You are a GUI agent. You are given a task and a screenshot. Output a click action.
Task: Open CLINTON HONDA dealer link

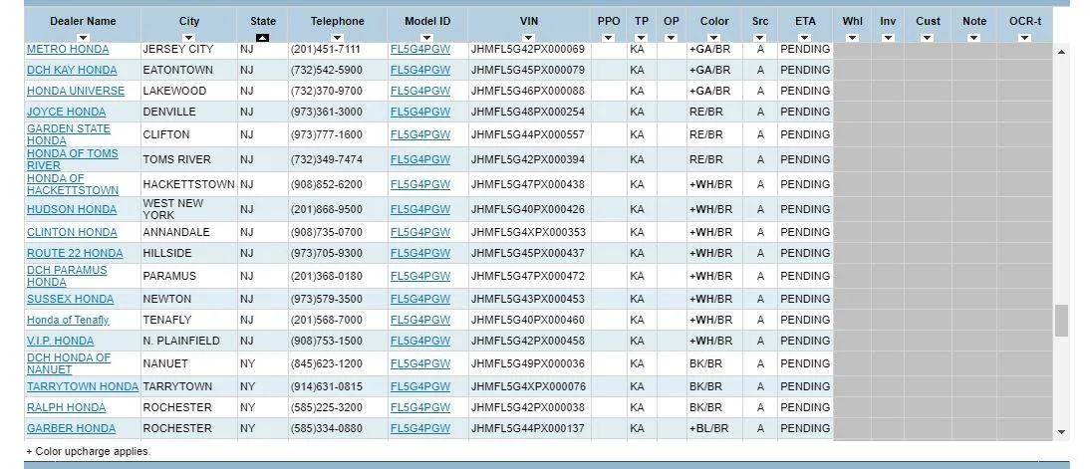pyautogui.click(x=73, y=232)
